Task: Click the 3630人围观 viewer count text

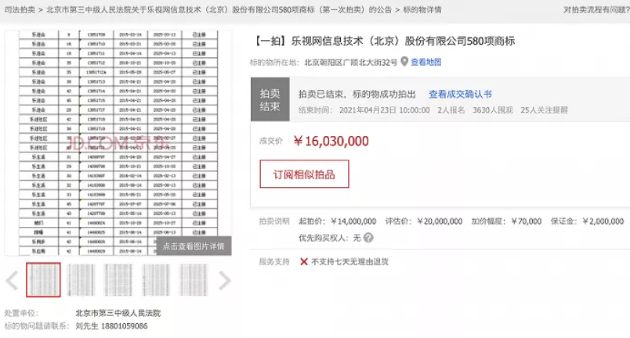Action: 493,110
